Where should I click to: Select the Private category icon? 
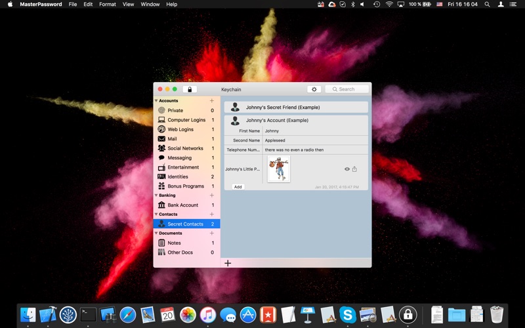pyautogui.click(x=161, y=110)
